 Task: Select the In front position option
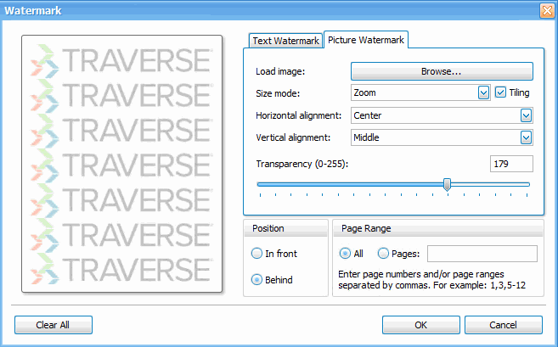point(257,254)
